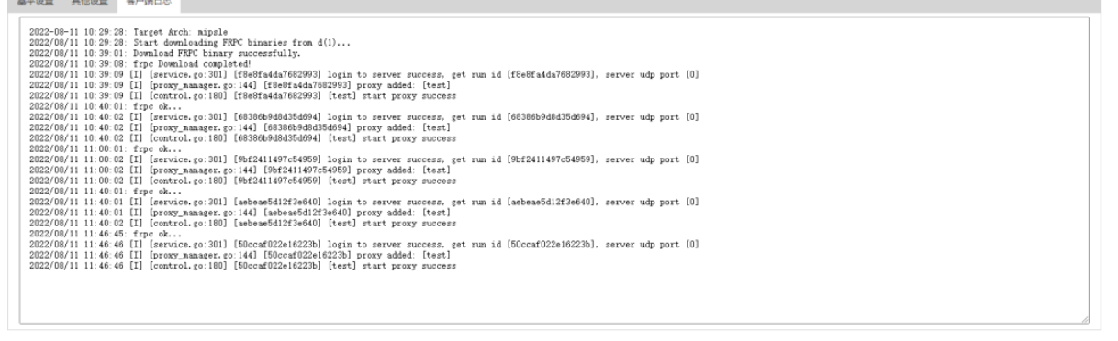The height and width of the screenshot is (341, 1118).
Task: Click the resize grip of the log textarea
Action: (1085, 319)
